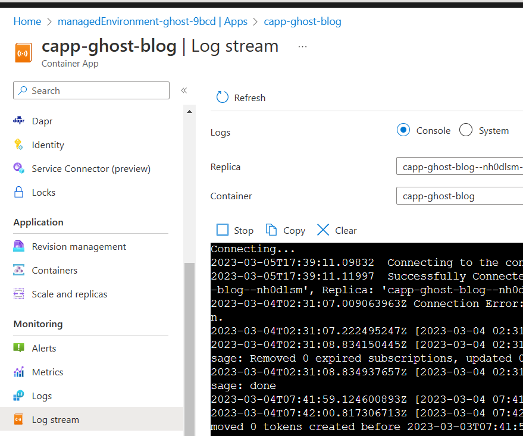Click the Revision management icon
Viewport: 523px width, 436px height.
click(x=18, y=246)
